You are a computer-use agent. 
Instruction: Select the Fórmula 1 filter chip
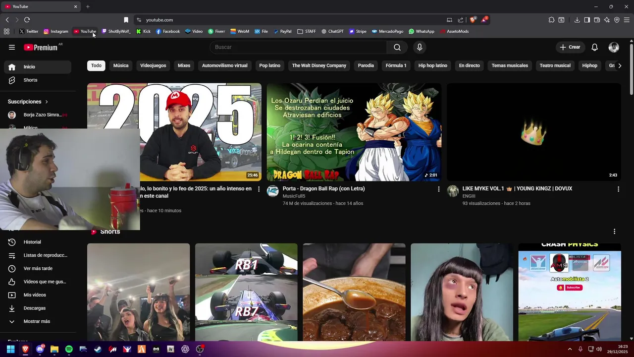[x=396, y=65]
